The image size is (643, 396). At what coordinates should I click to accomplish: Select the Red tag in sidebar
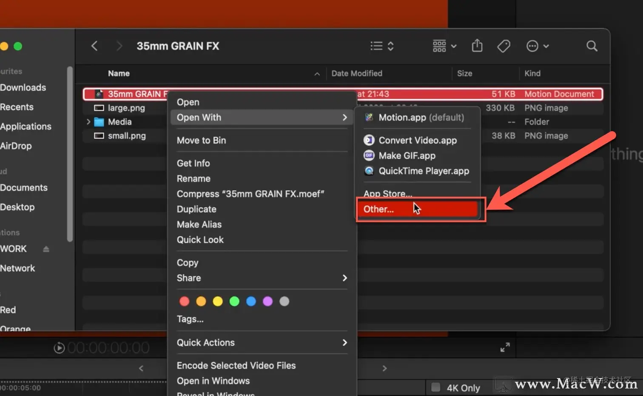[8, 310]
